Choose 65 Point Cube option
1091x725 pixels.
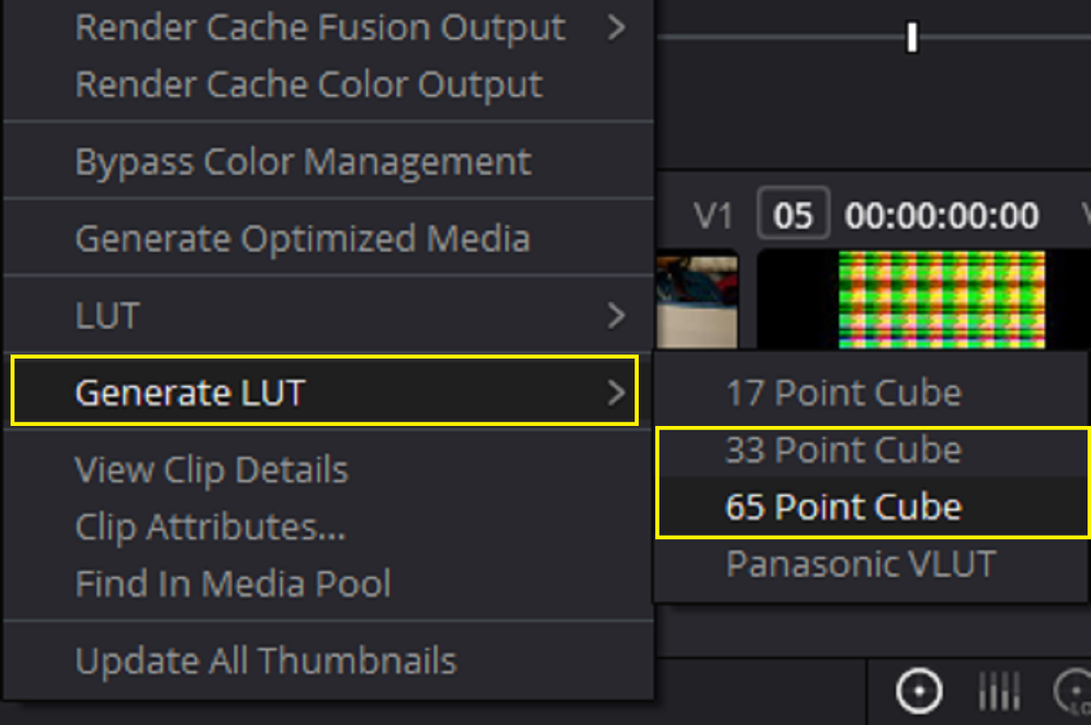[843, 507]
